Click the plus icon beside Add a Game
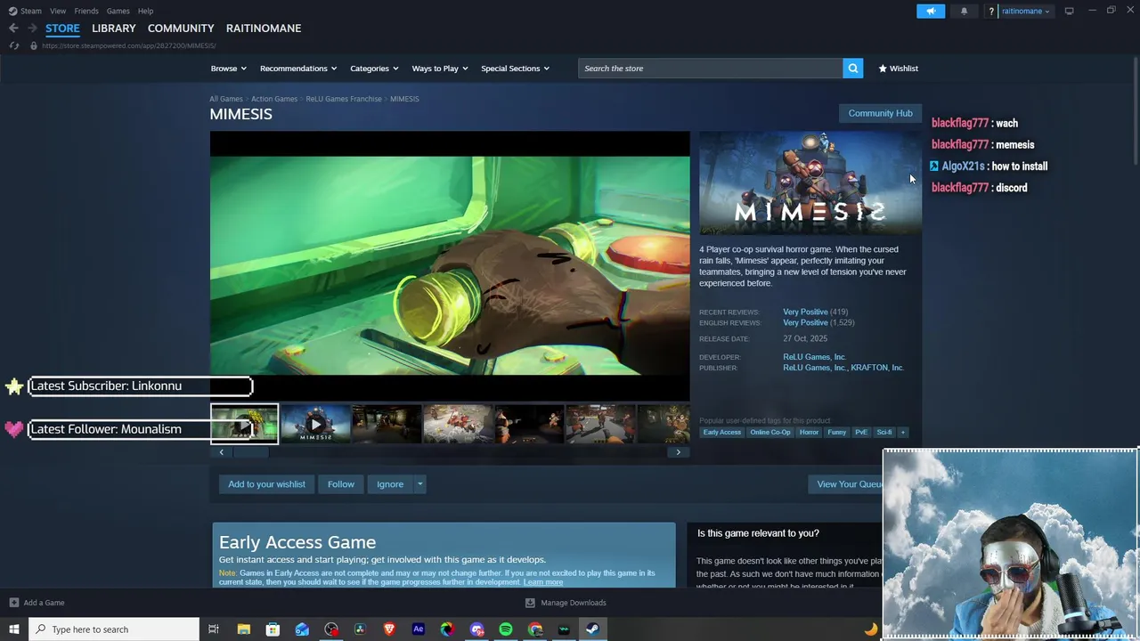Image resolution: width=1140 pixels, height=641 pixels. click(13, 603)
